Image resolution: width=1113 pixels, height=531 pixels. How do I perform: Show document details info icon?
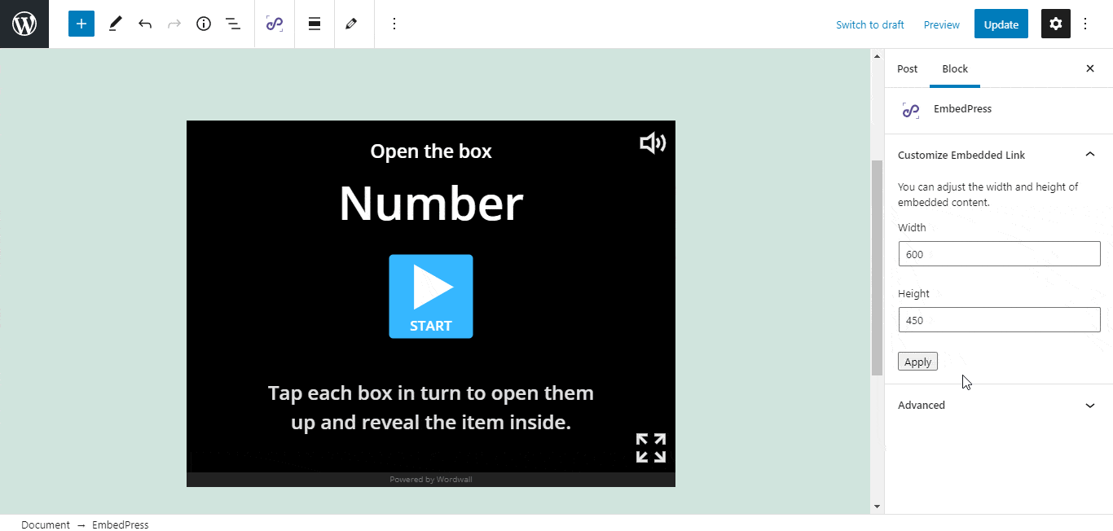coord(204,24)
